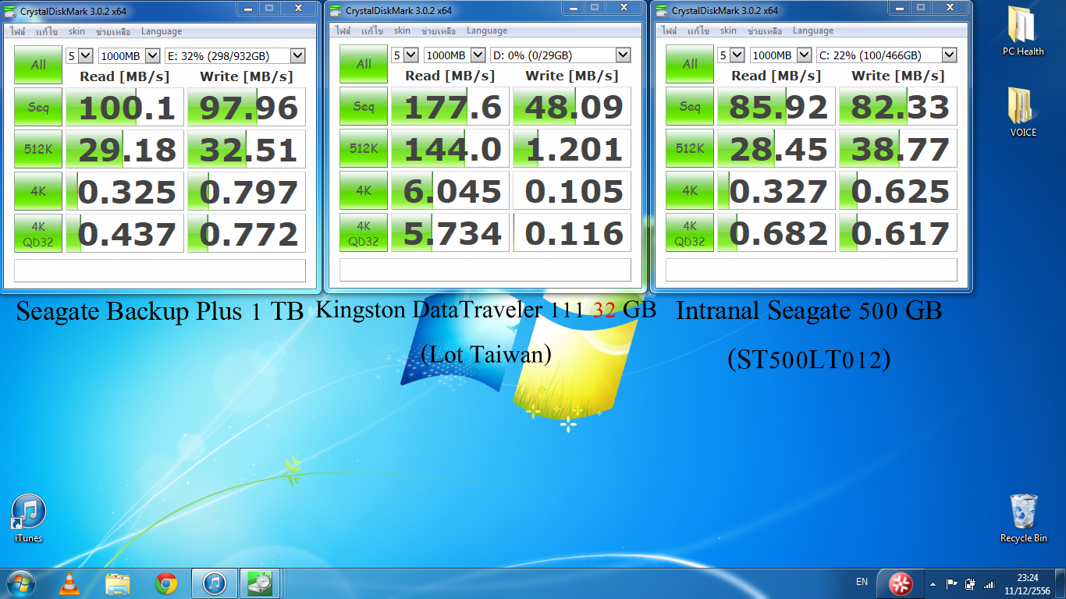Open Action Center flag icon in tray
The width and height of the screenshot is (1066, 599).
tap(951, 583)
